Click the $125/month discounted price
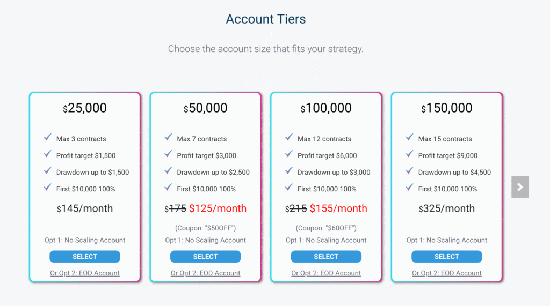Image resolution: width=550 pixels, height=306 pixels. pyautogui.click(x=218, y=208)
